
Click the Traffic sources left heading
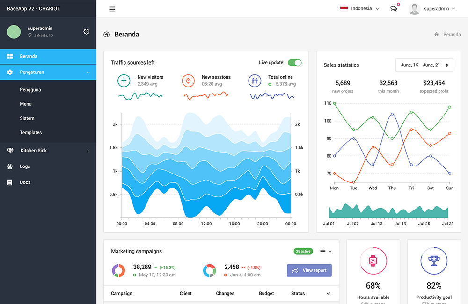pos(133,63)
